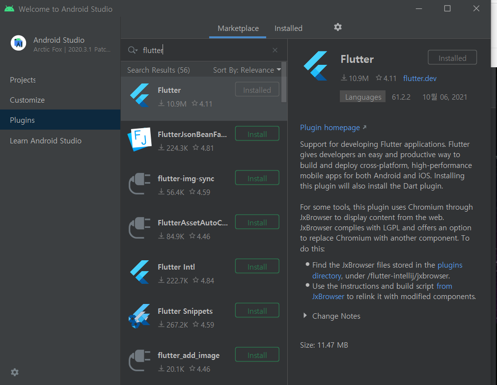Open the Plugin homepage link

click(333, 127)
